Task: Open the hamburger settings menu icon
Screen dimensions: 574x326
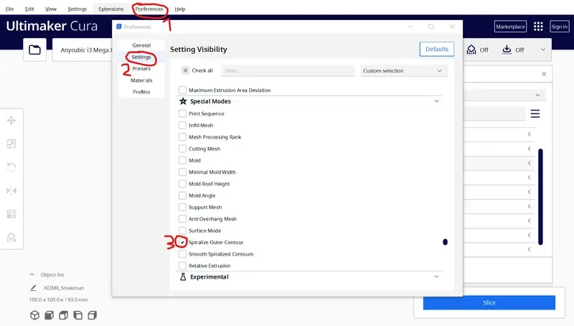Action: [535, 113]
